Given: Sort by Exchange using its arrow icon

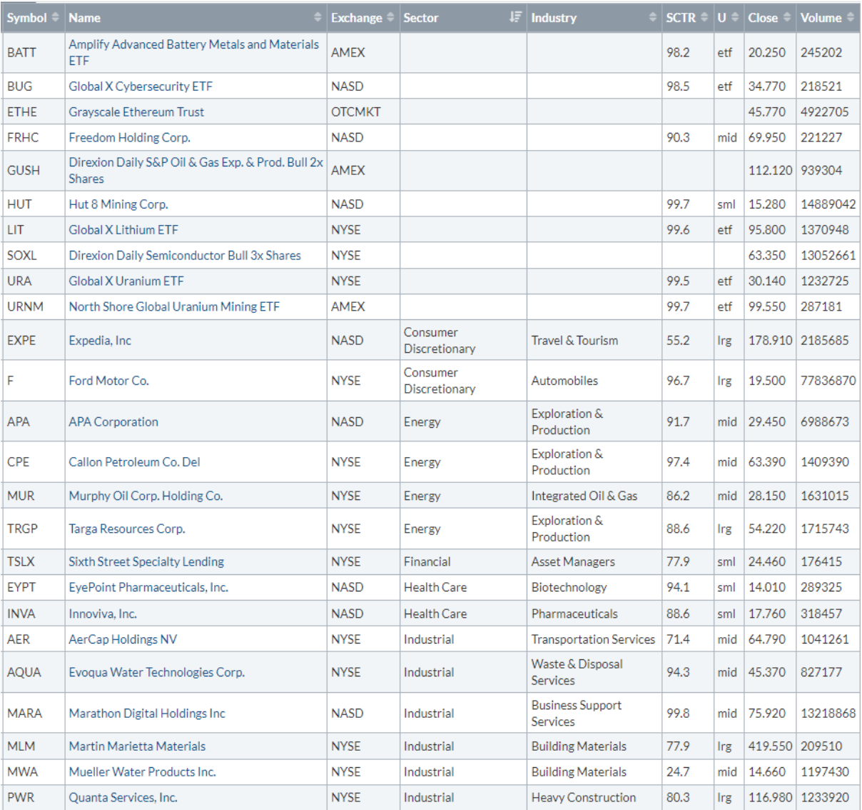Looking at the screenshot, I should pos(390,18).
